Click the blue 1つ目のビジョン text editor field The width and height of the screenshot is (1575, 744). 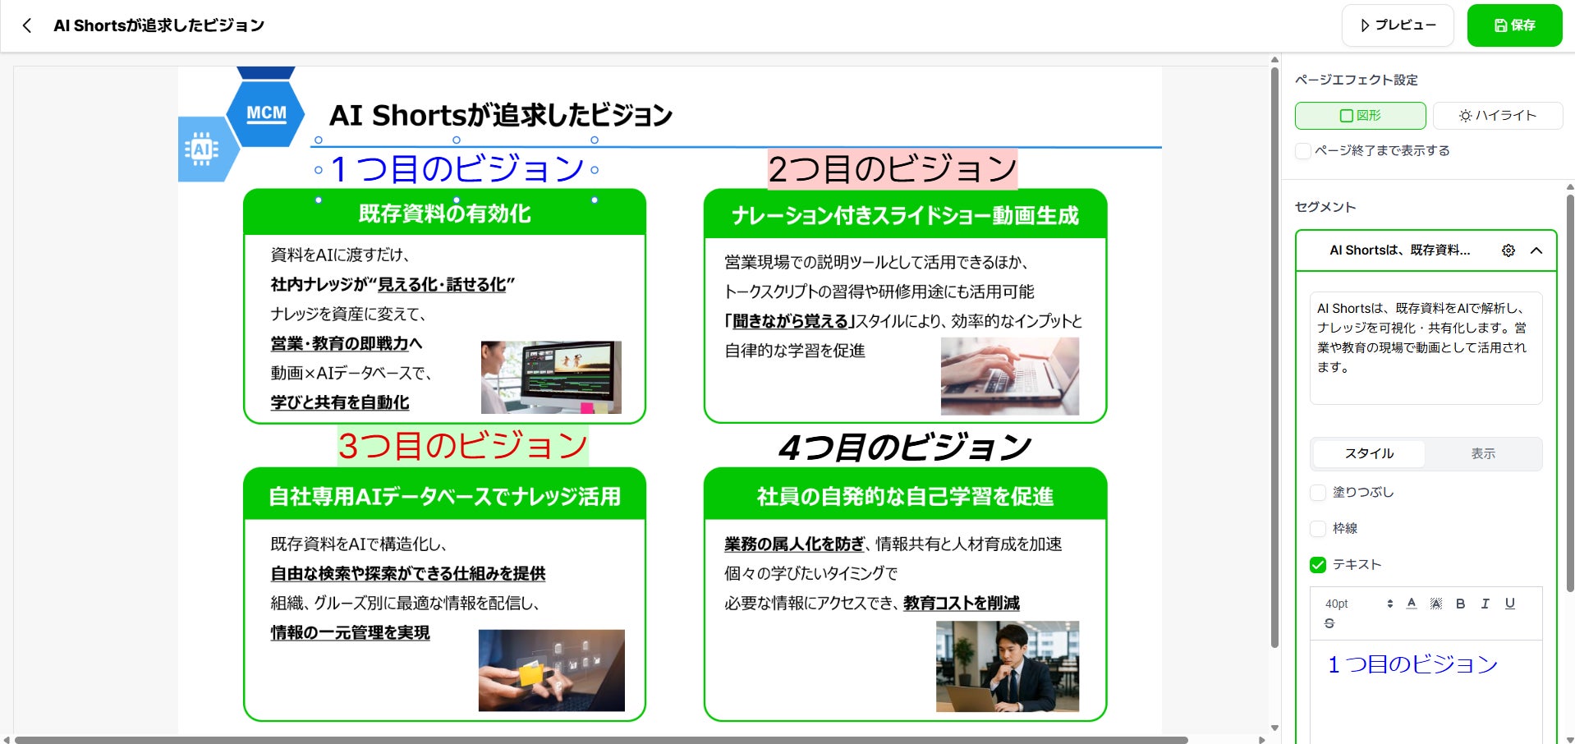tap(1426, 691)
